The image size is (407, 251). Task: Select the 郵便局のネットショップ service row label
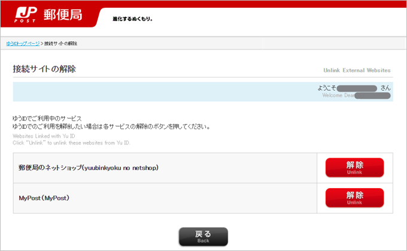pyautogui.click(x=87, y=168)
